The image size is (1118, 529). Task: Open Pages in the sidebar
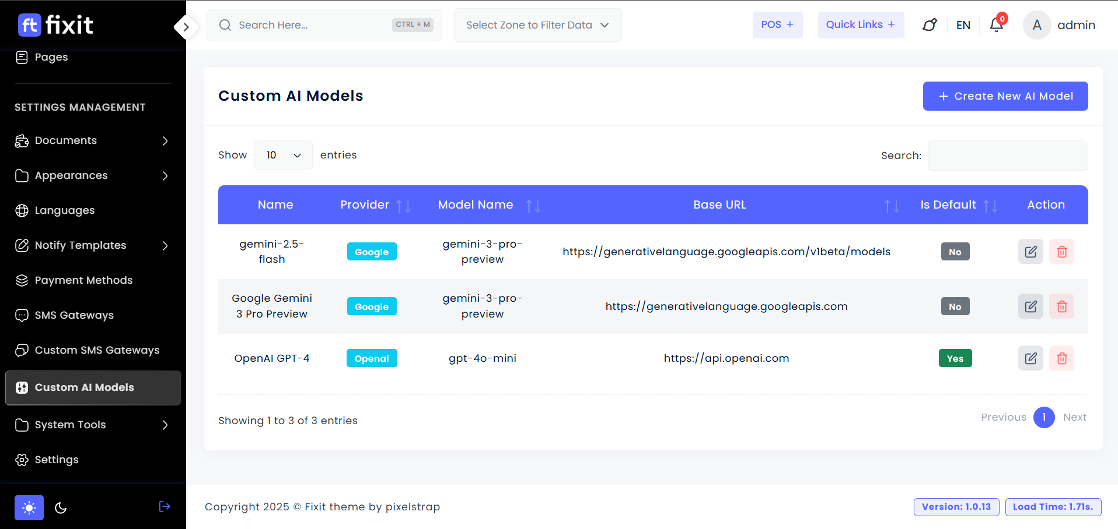[x=93, y=57]
